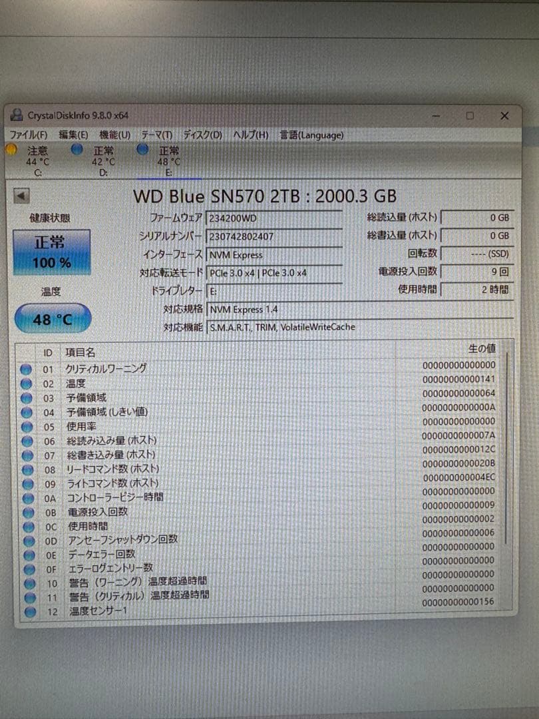Click status icon for 0D アンセーフシャットダウン回数
This screenshot has height=719, width=539.
point(29,541)
